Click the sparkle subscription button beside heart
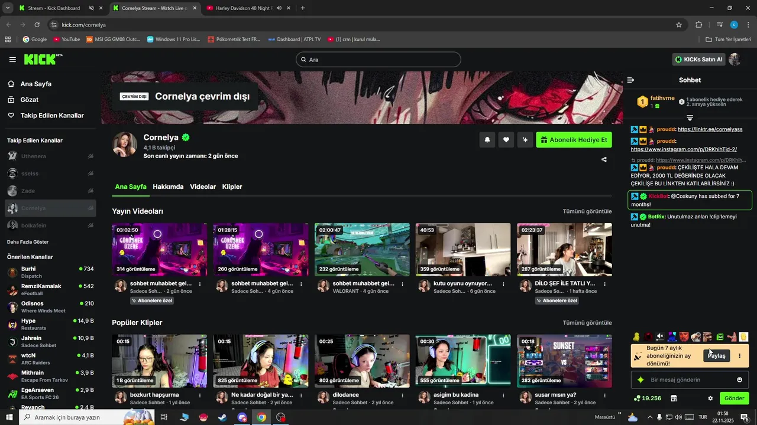This screenshot has width=757, height=425. (525, 140)
